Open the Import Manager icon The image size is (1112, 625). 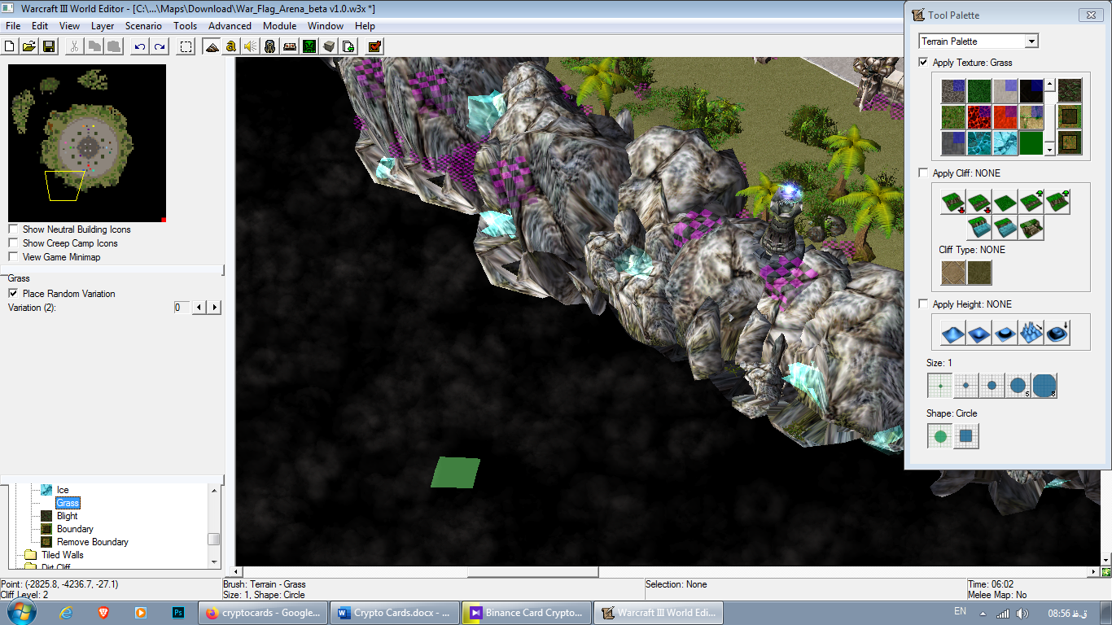[348, 46]
